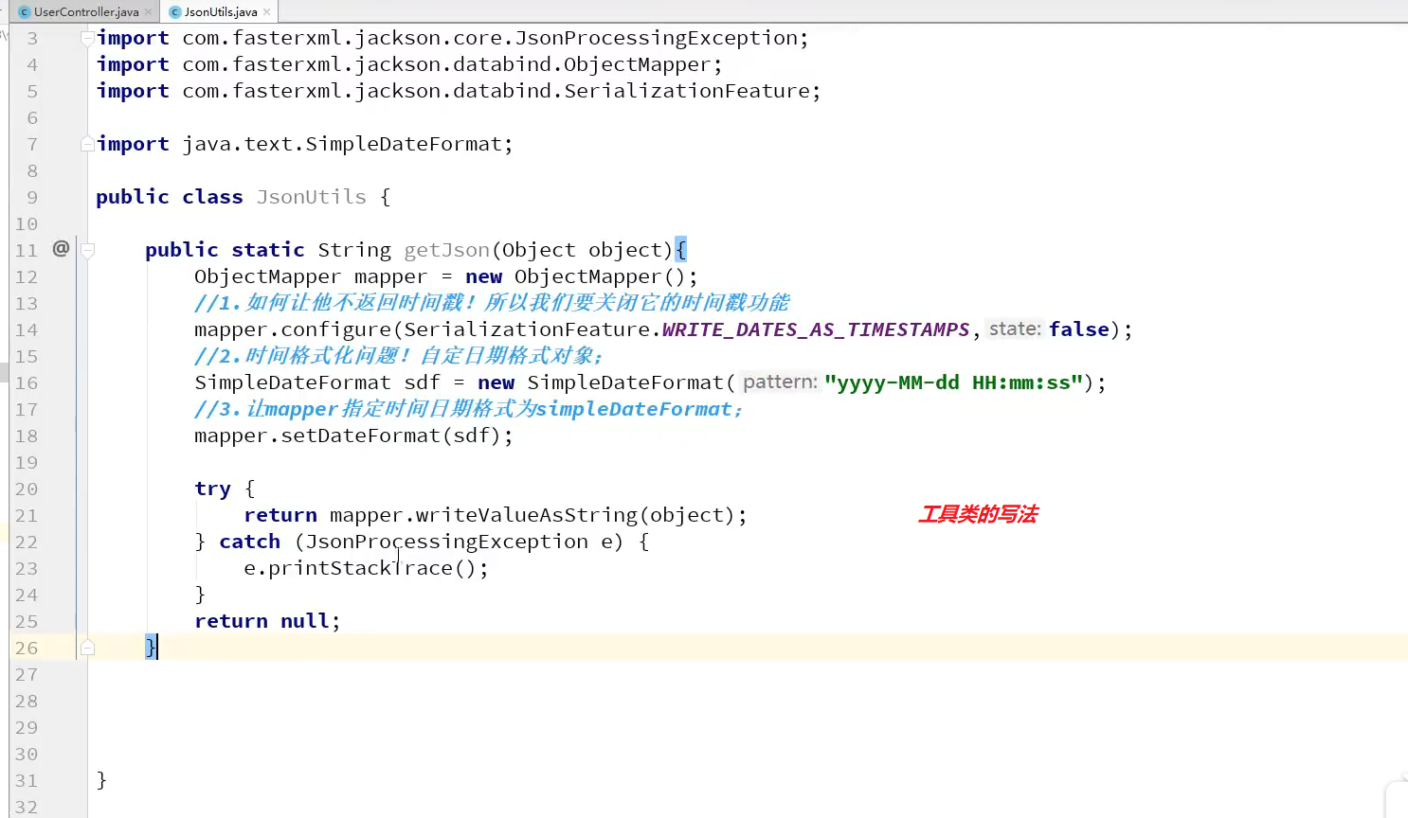Click the SerializationFeature import on line 5

459,91
